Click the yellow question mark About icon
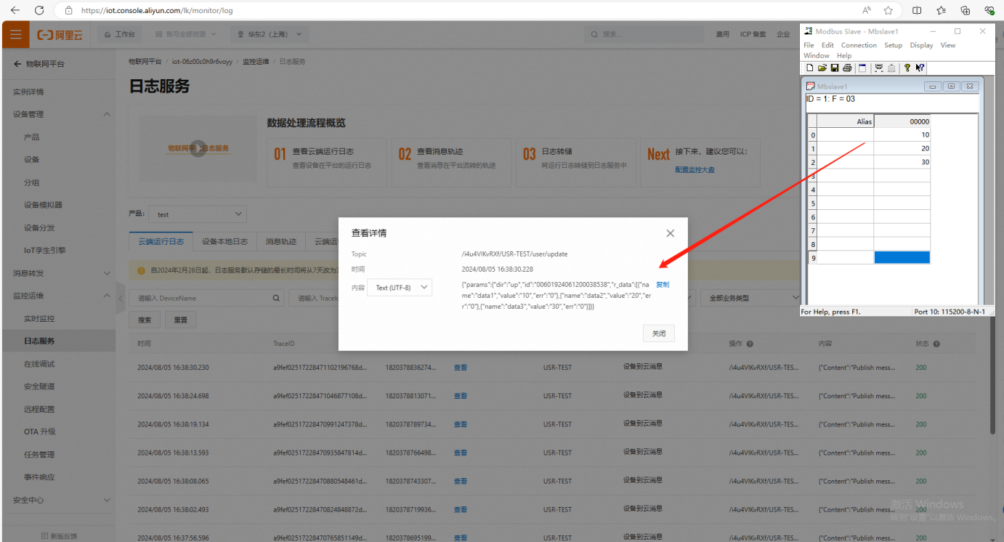The image size is (1004, 542). point(907,68)
